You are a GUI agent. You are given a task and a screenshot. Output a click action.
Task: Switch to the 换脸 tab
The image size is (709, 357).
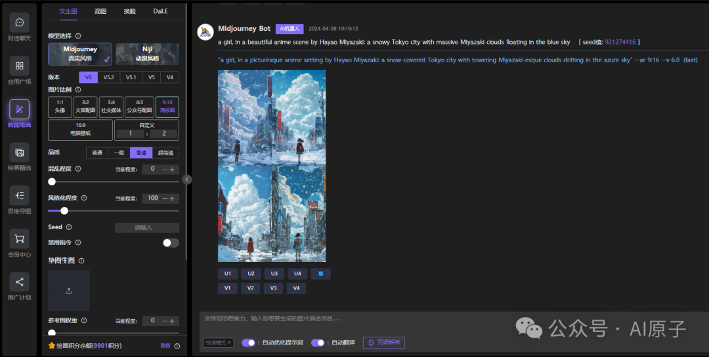coord(130,11)
